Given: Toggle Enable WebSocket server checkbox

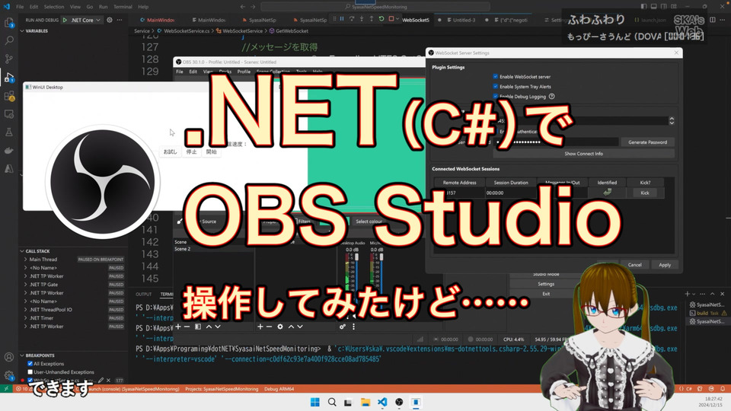Looking at the screenshot, I should [495, 76].
